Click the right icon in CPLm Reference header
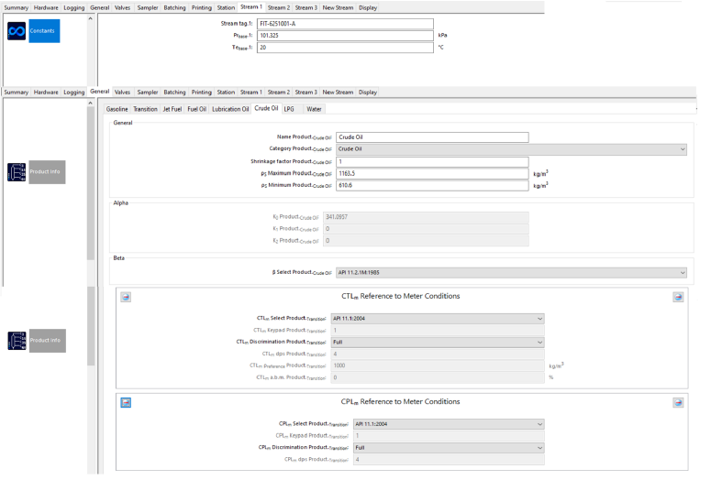The height and width of the screenshot is (480, 722). (x=678, y=403)
